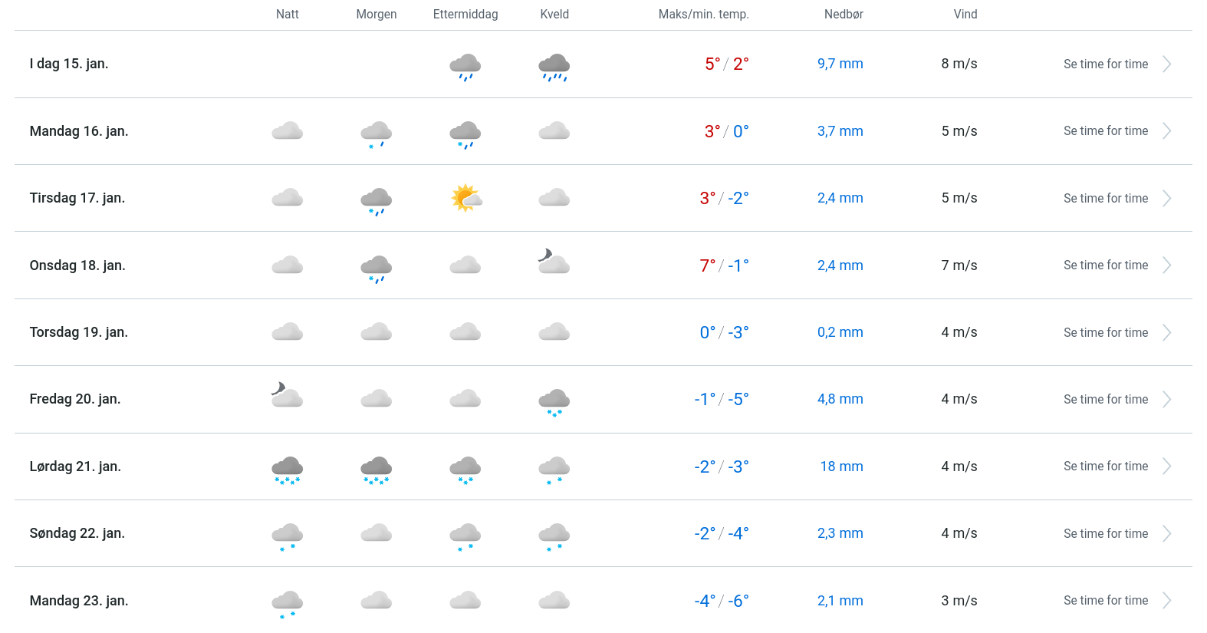1207x633 pixels.
Task: Click Søndag 22. jan. afternoon light snow icon
Action: pyautogui.click(x=465, y=536)
